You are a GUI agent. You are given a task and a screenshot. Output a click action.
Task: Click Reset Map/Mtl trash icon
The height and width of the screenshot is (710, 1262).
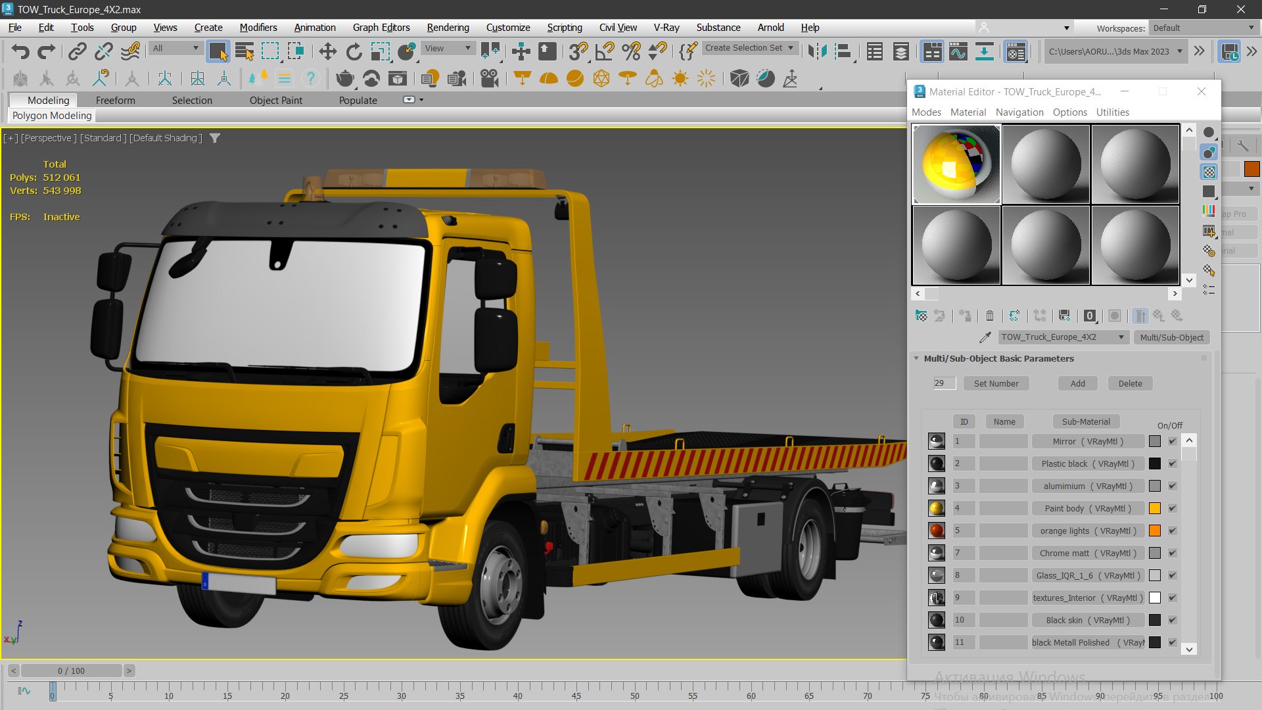[x=989, y=316]
